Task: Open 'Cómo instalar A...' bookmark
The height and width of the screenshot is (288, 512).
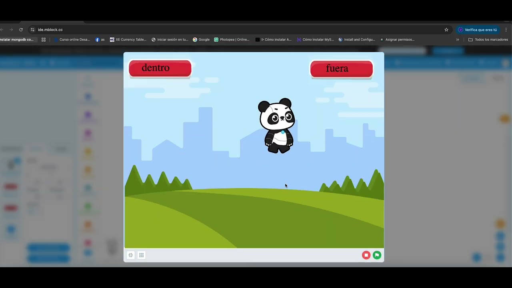Action: click(x=274, y=40)
